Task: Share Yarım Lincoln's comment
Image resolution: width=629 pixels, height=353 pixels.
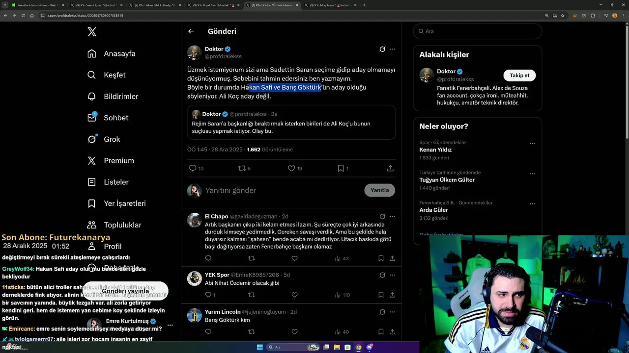Action: tap(392, 331)
